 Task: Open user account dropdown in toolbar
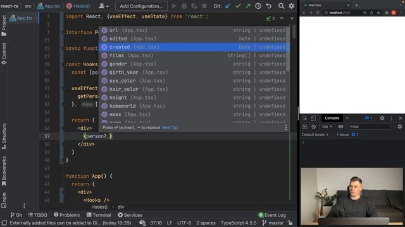pyautogui.click(x=104, y=6)
